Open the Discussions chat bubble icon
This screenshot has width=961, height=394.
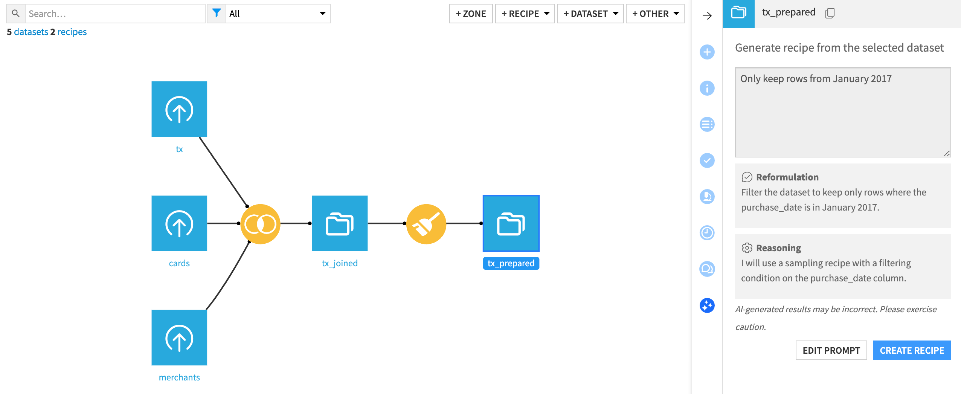coord(707,269)
